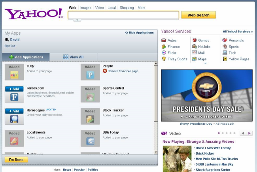Select the Shopping search tab
Viewport: 257px width, 172px height.
127,7
